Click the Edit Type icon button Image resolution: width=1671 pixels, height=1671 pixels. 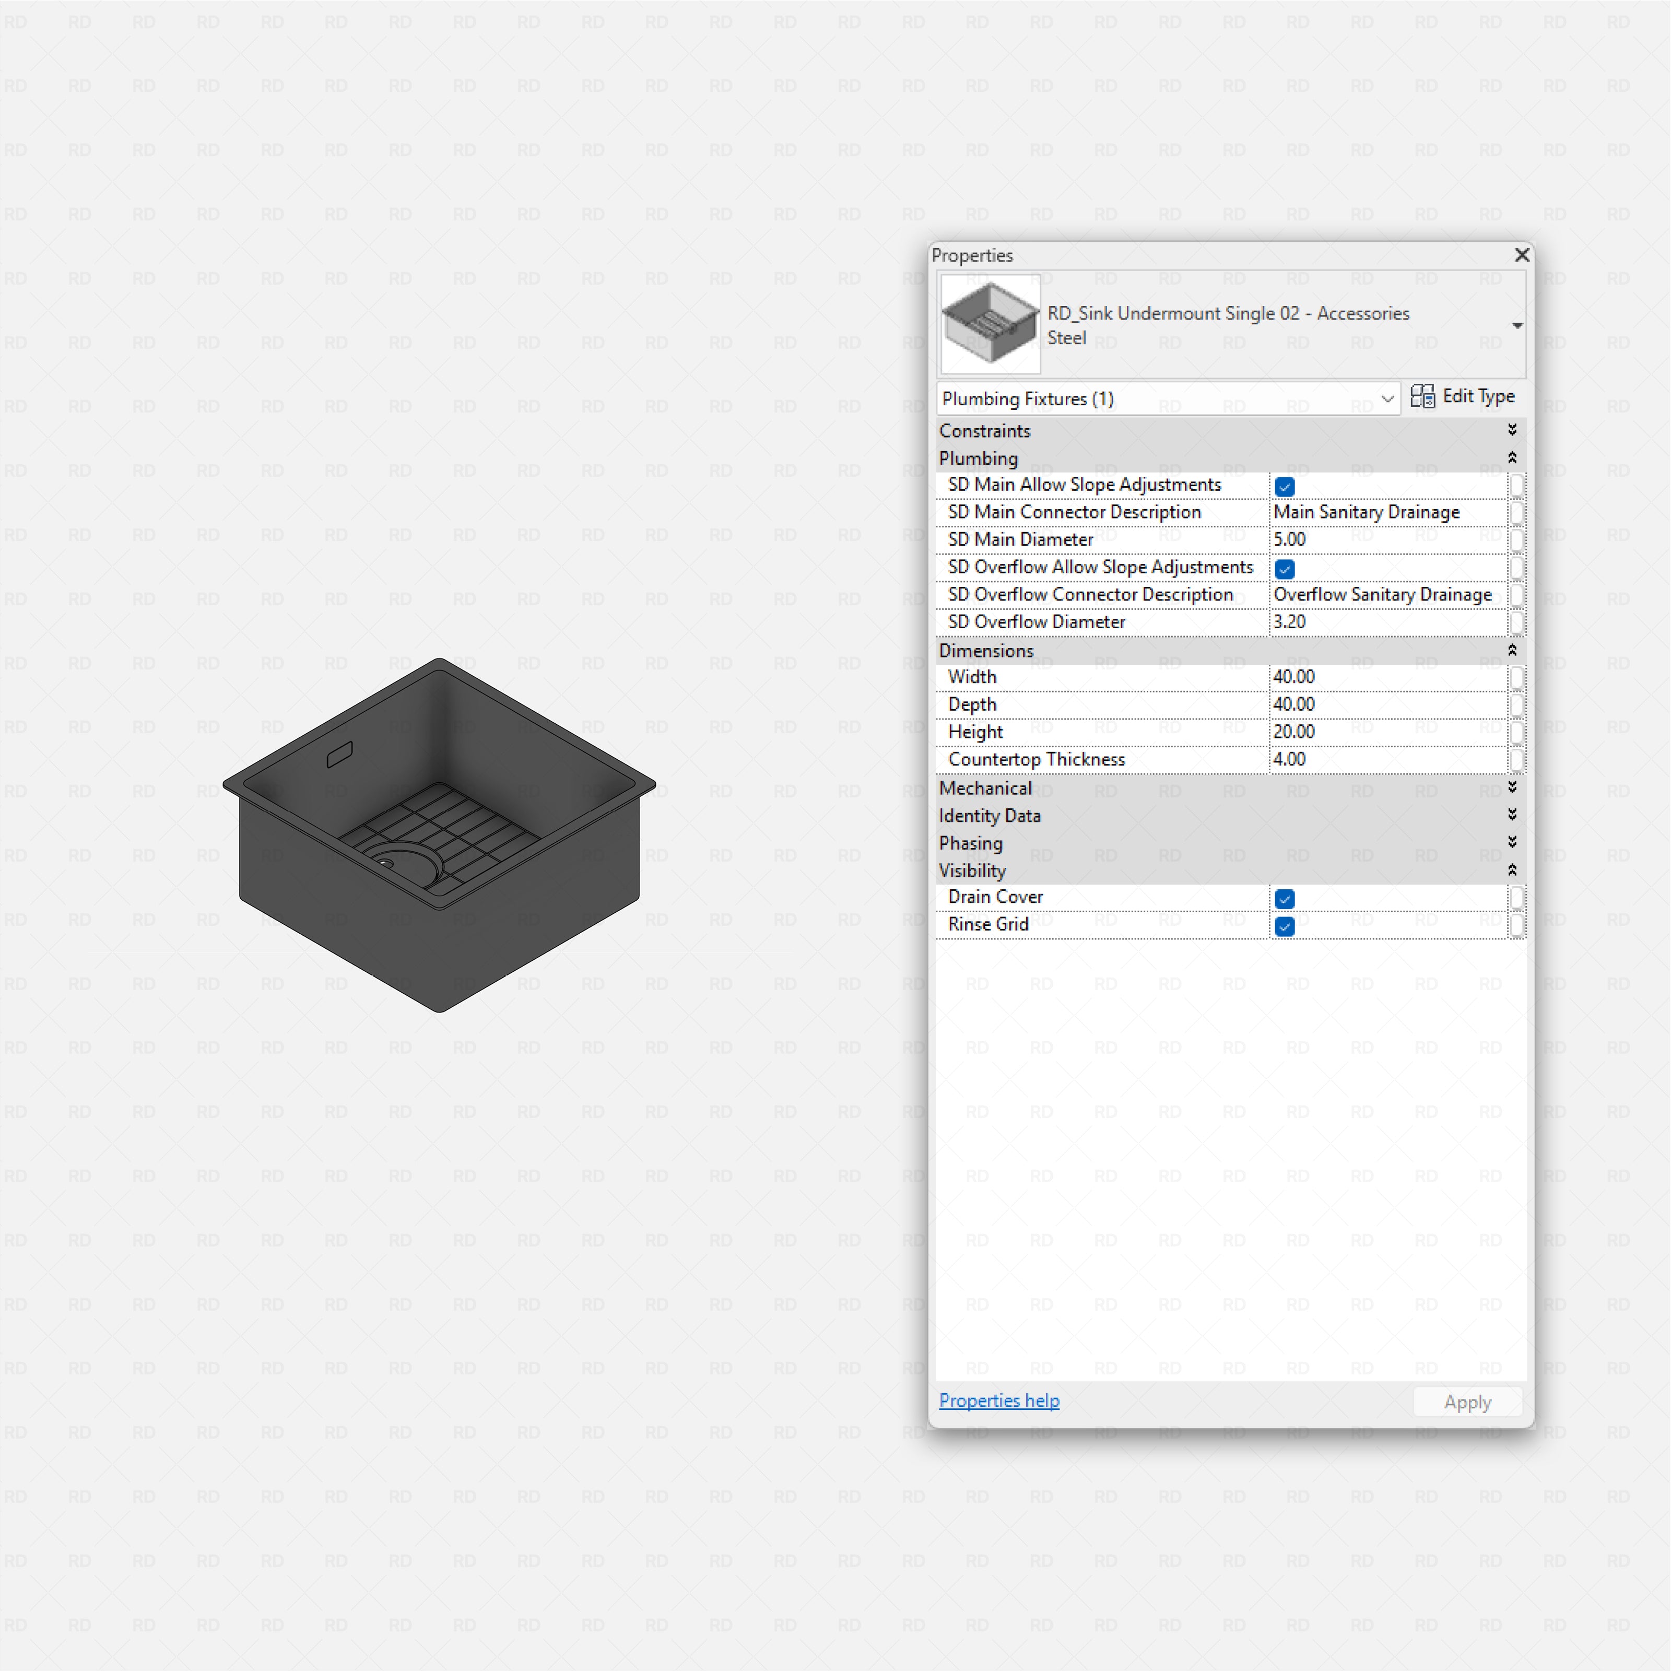coord(1422,396)
